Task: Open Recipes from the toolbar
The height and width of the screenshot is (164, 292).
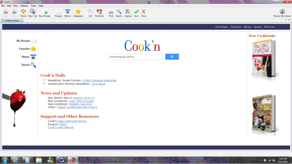Action: pos(59,13)
